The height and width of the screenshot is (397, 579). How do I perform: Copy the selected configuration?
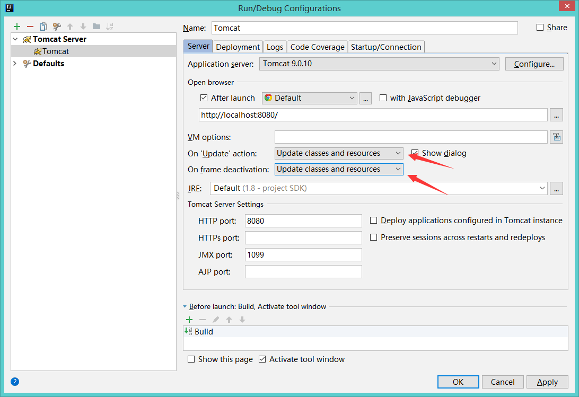[x=43, y=26]
